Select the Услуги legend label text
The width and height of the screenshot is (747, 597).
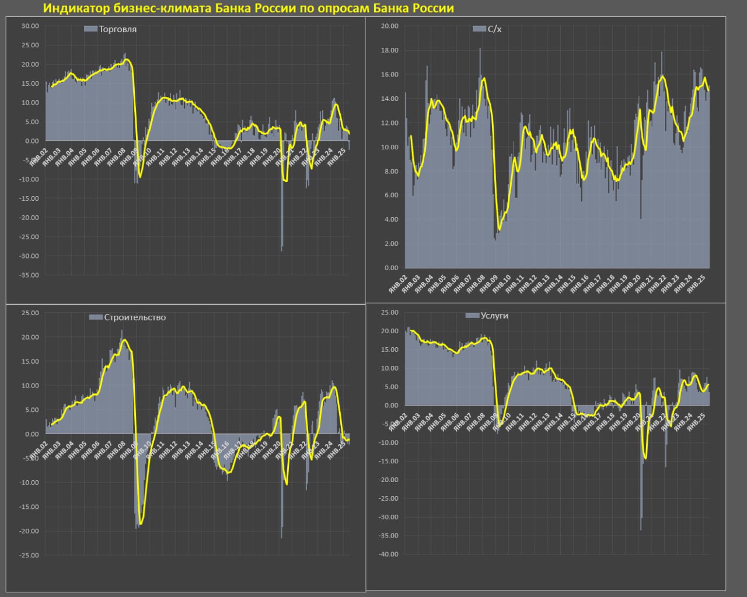coord(494,316)
